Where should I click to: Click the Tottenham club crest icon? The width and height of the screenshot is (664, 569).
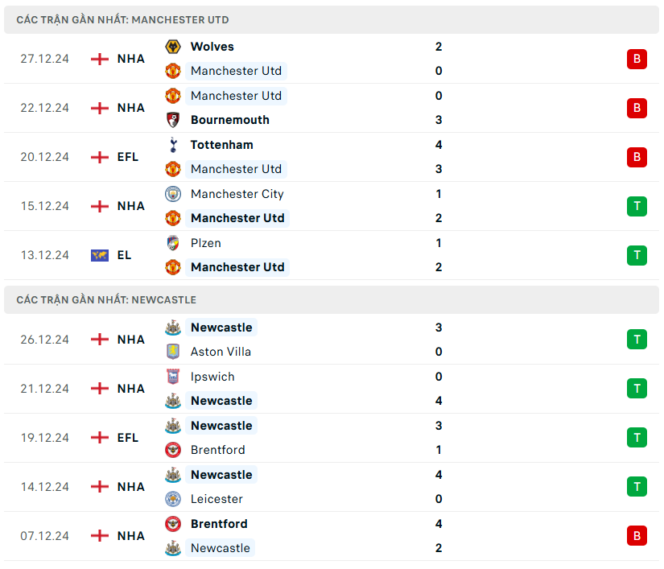point(173,145)
